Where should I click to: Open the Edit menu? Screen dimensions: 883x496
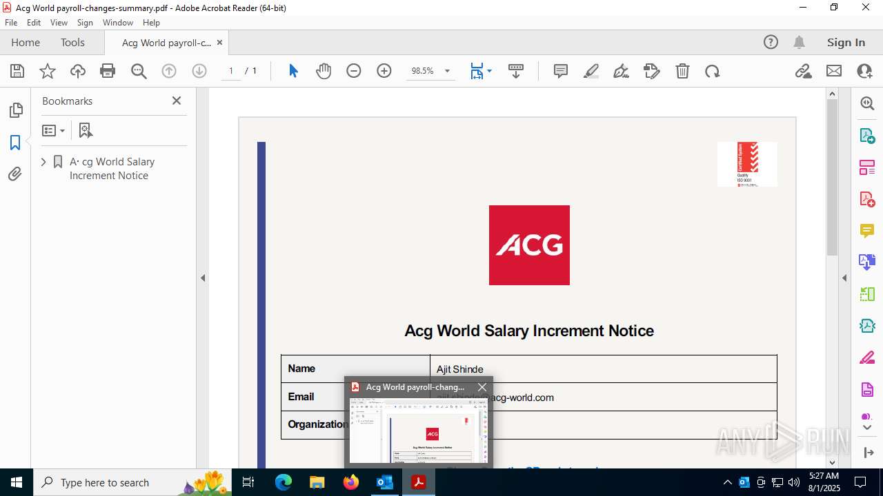coord(34,23)
